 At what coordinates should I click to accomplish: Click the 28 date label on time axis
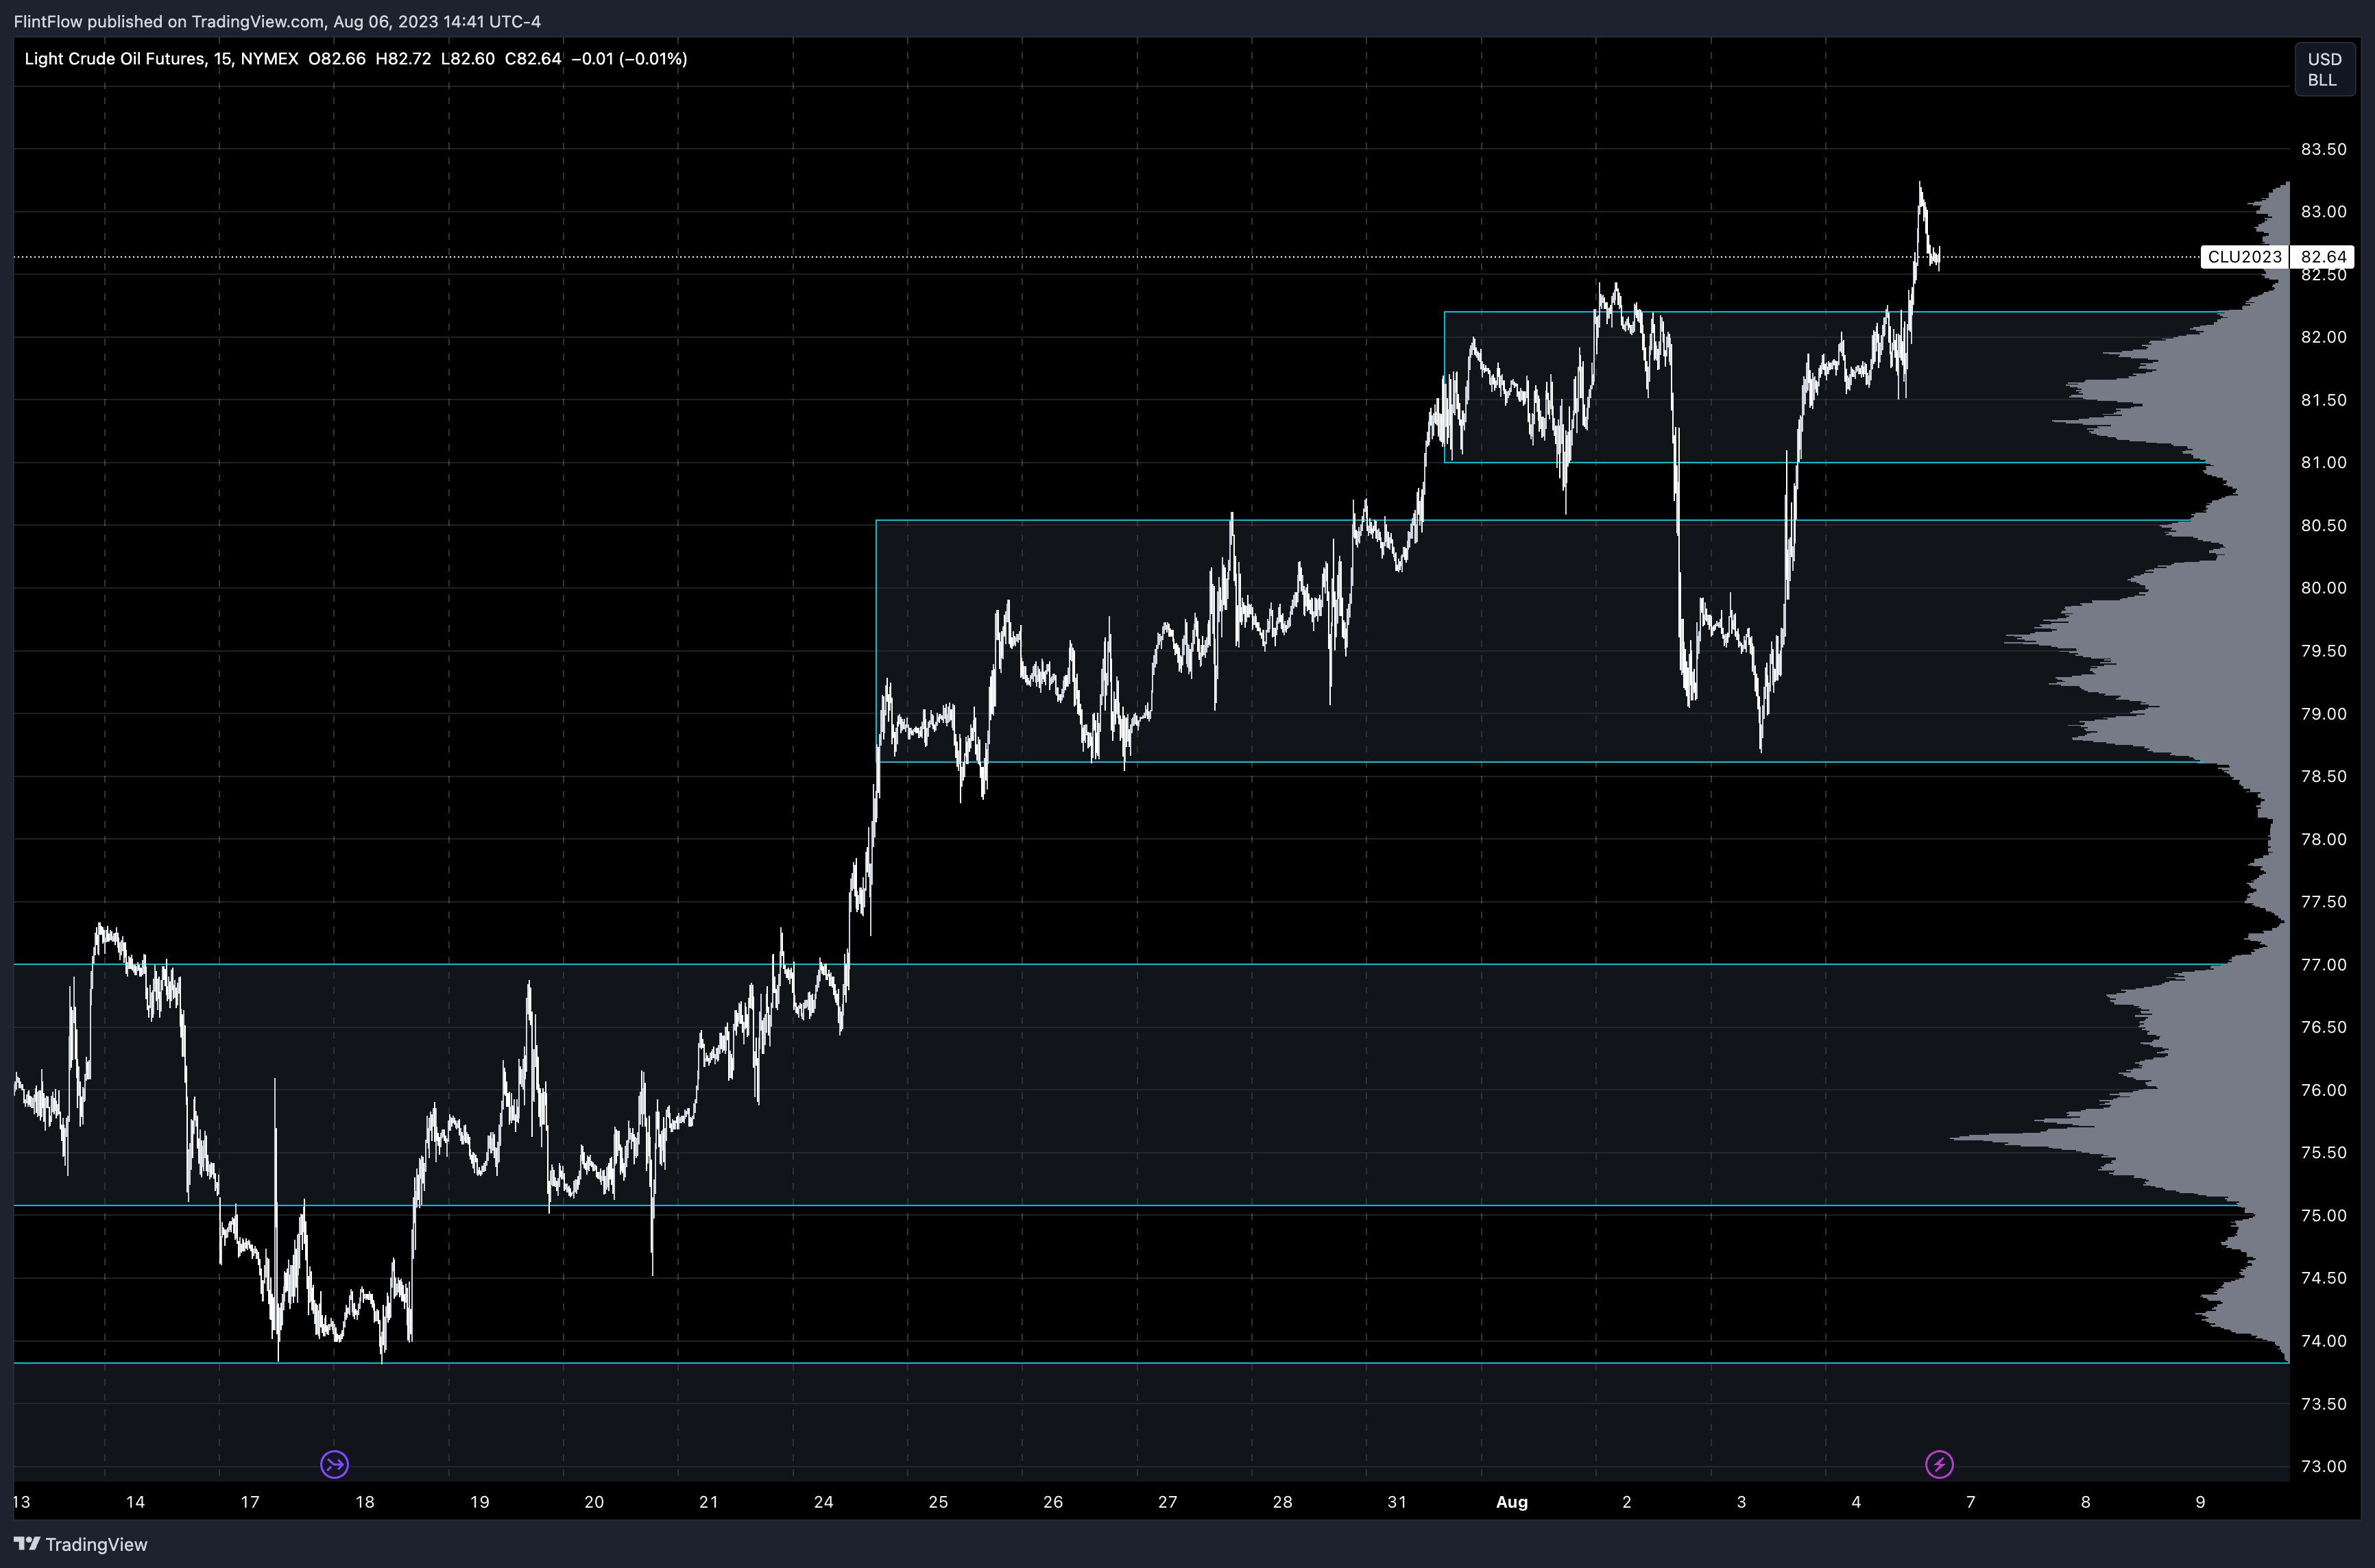[x=1283, y=1502]
